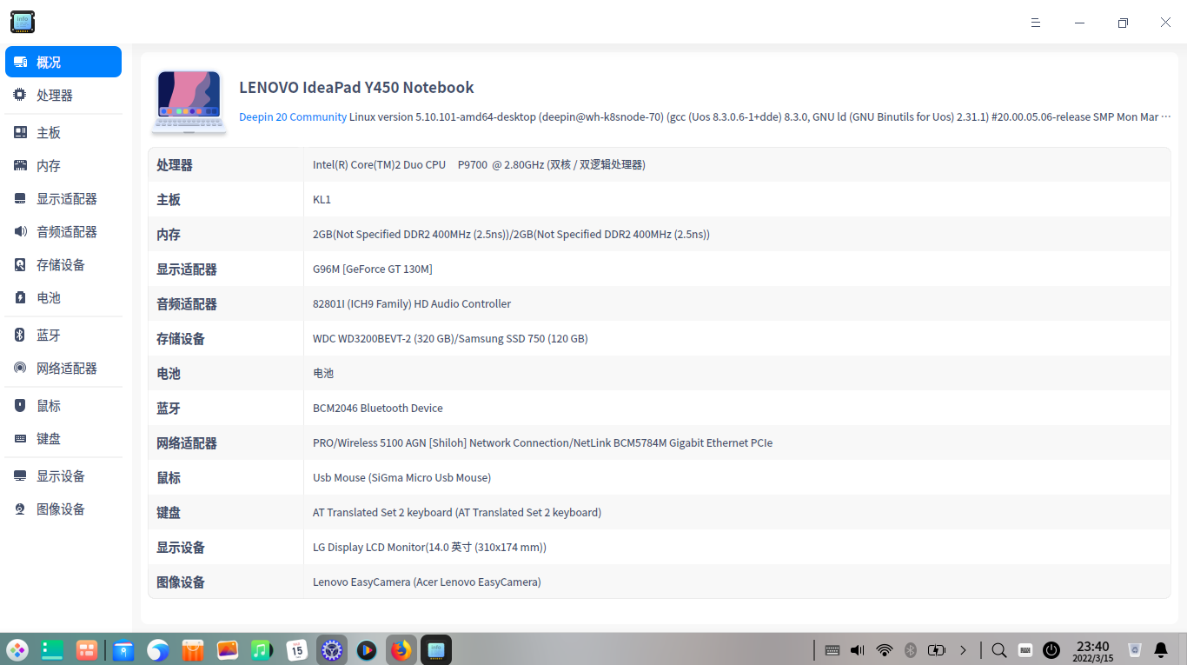Open the 处理器 processor section
Viewport: 1187px width, 665px height.
coord(63,95)
